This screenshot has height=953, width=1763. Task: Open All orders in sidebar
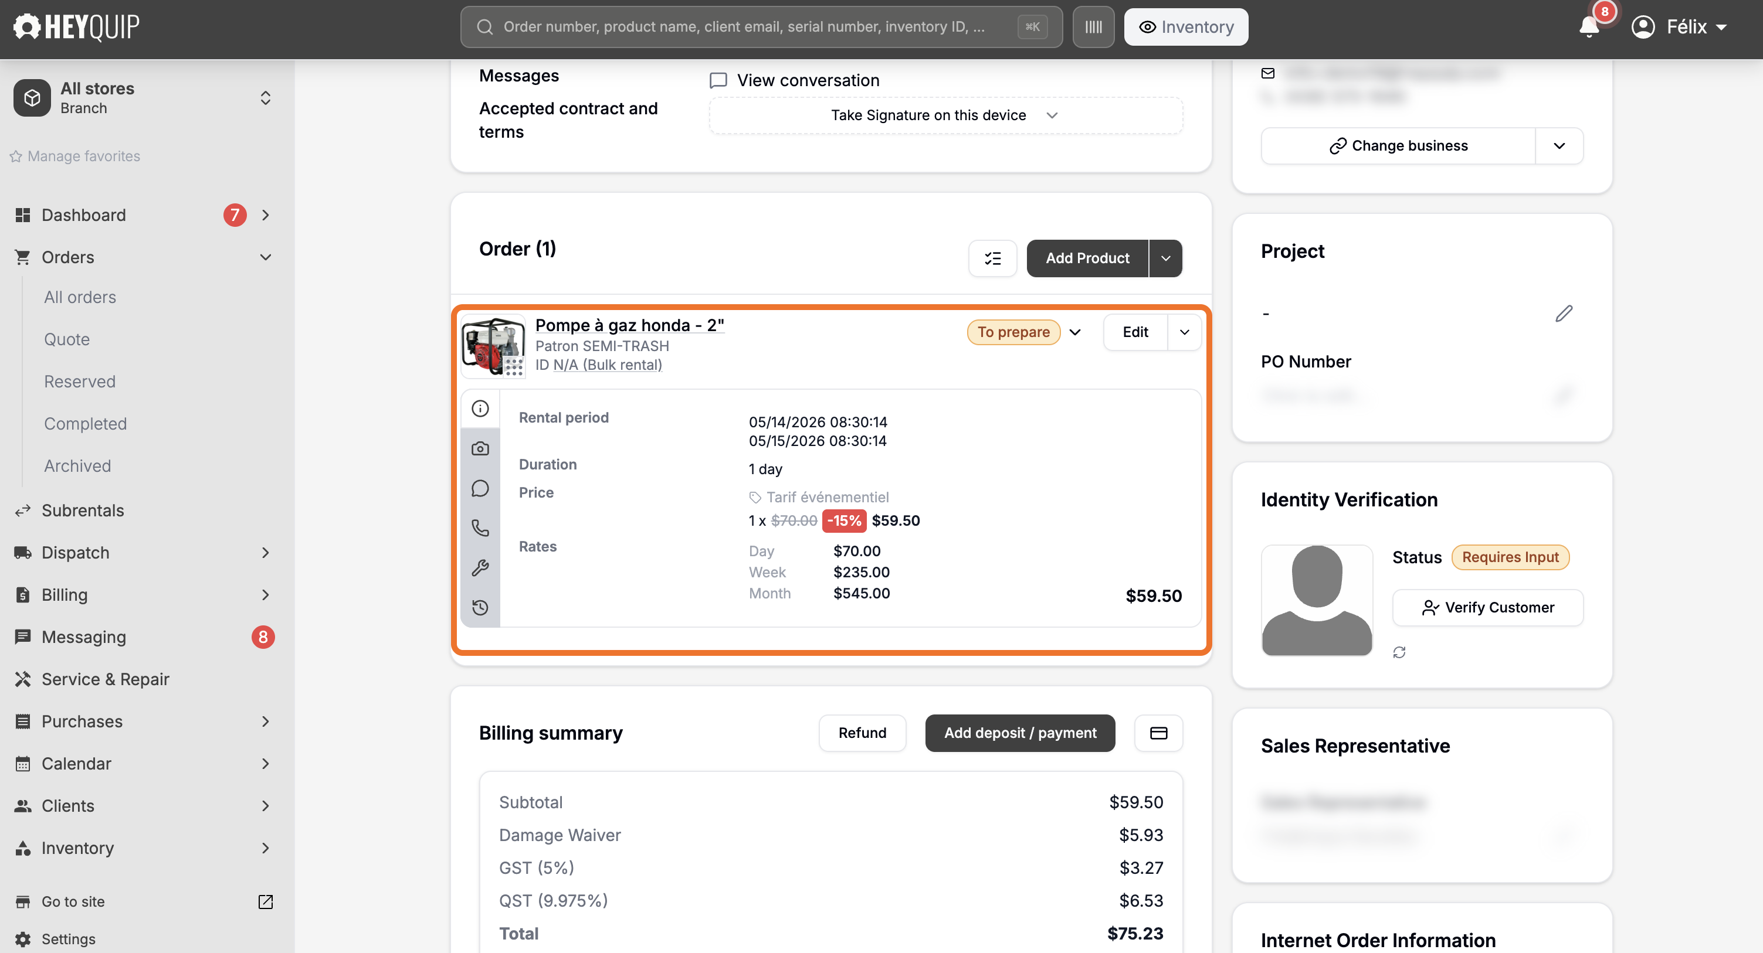pos(80,297)
